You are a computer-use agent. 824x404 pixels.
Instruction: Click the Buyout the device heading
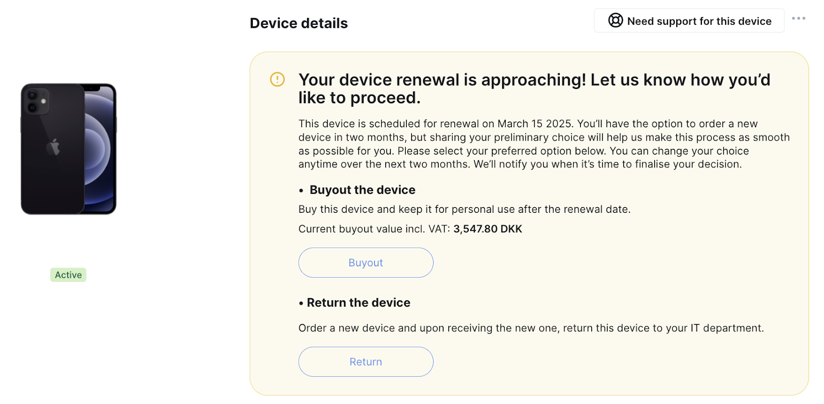362,190
